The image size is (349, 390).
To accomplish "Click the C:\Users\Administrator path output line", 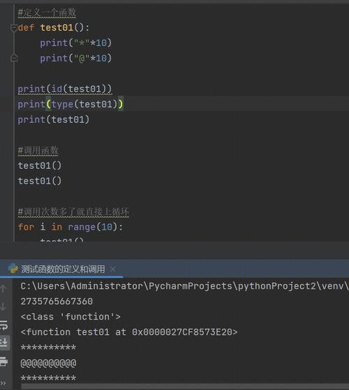I will point(184,286).
